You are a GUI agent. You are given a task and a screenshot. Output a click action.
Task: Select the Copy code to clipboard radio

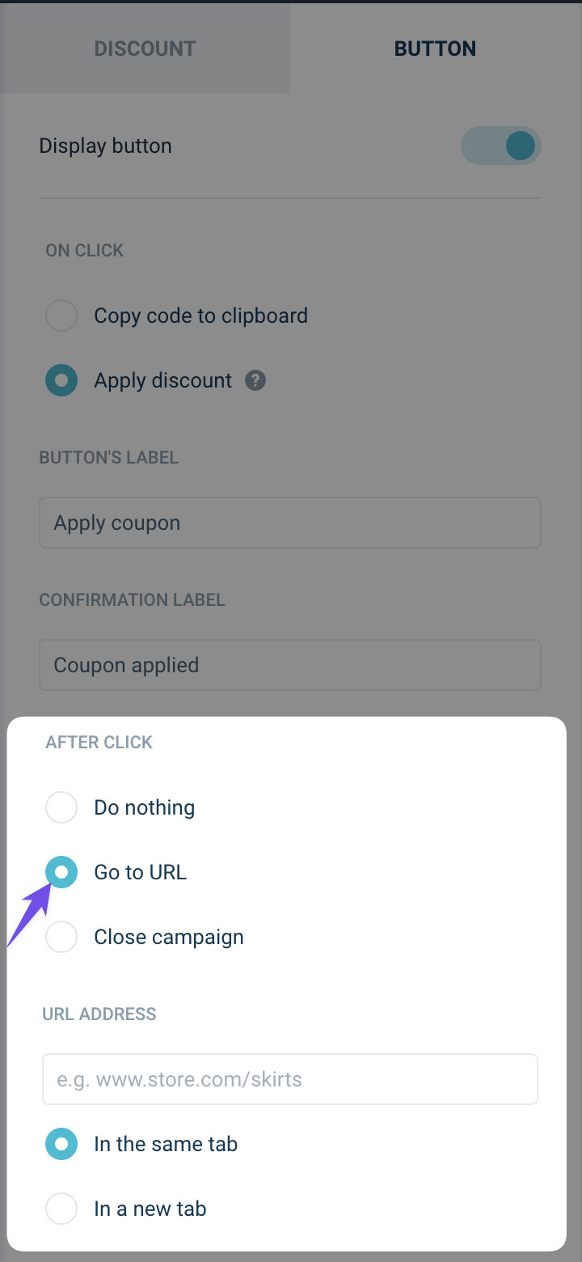pos(61,315)
